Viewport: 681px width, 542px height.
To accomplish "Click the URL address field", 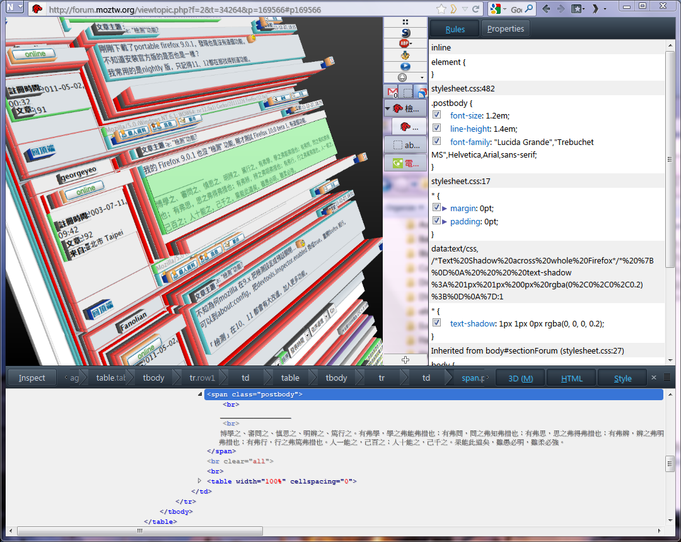I will click(240, 9).
